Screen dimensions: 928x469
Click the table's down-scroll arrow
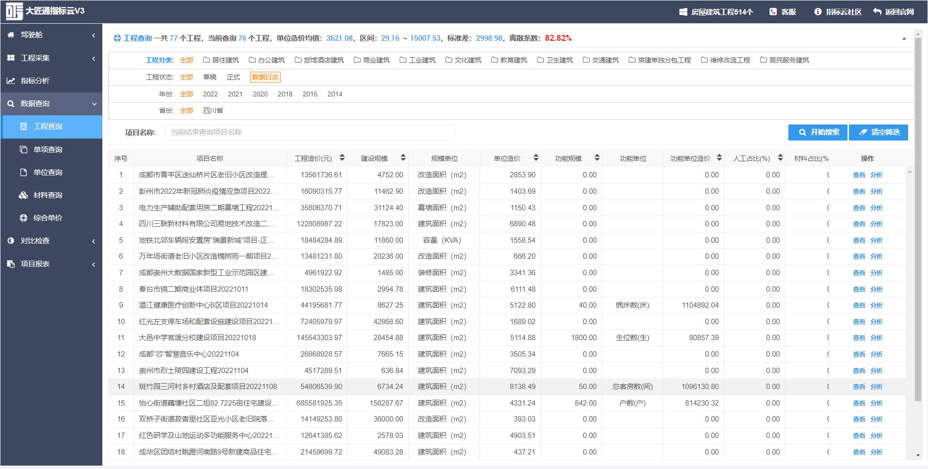pos(918,455)
